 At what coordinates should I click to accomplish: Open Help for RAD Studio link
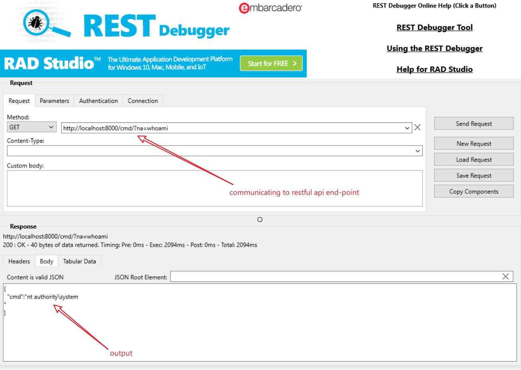pyautogui.click(x=435, y=69)
